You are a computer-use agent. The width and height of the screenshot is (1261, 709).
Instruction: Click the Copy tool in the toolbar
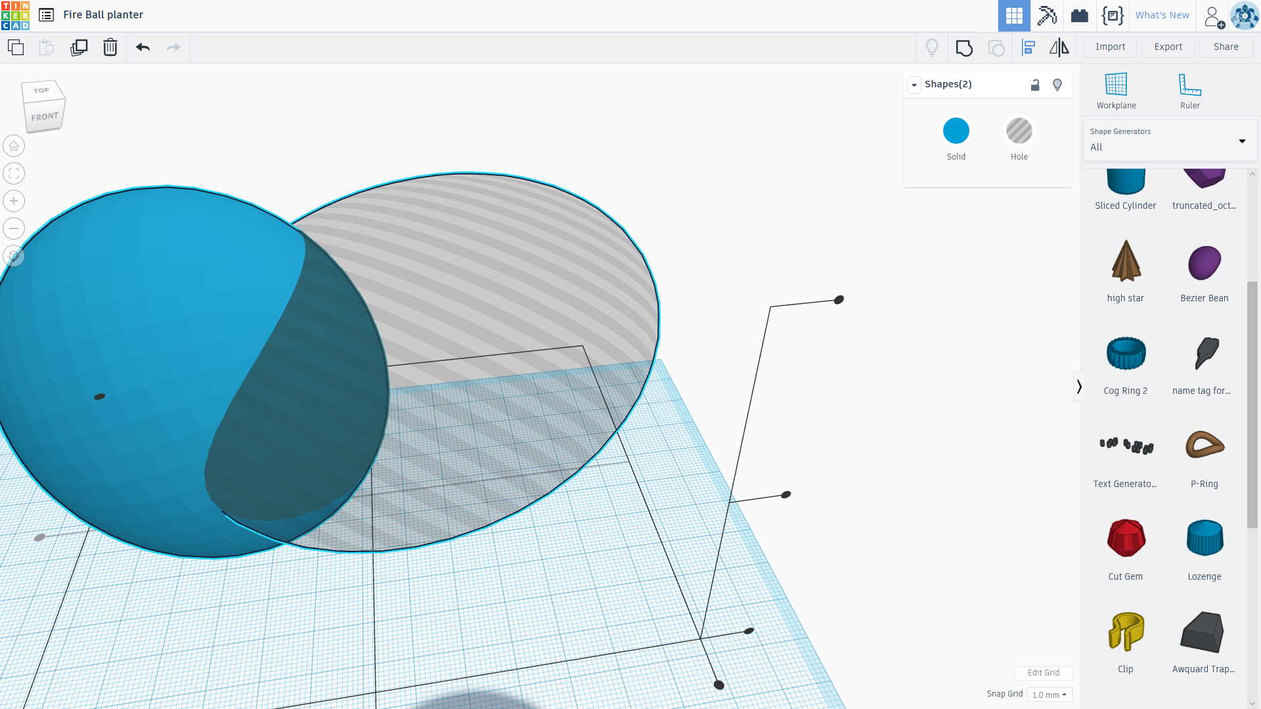tap(16, 47)
